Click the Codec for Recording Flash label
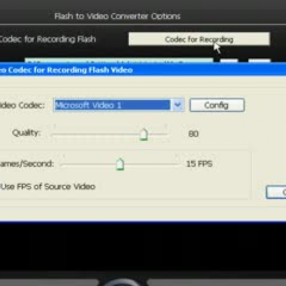This screenshot has height=286, width=286. (47, 39)
